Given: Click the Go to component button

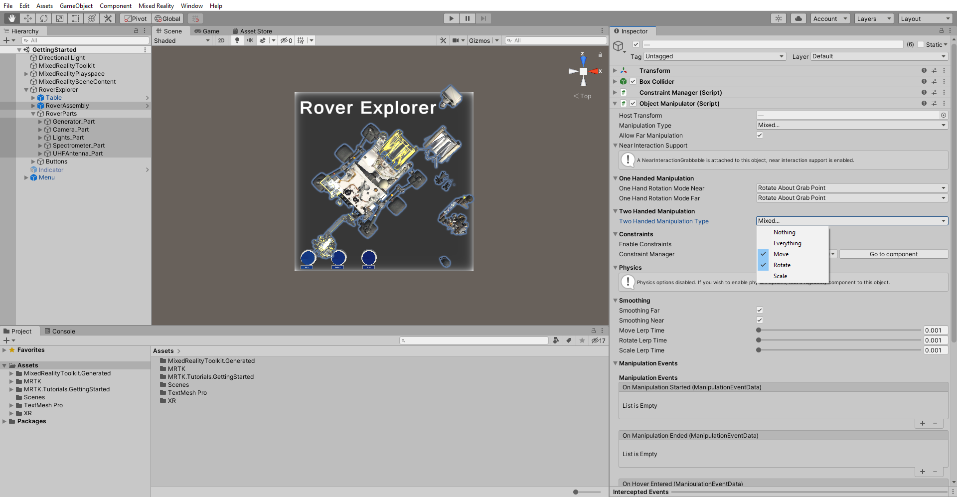Looking at the screenshot, I should pos(893,254).
